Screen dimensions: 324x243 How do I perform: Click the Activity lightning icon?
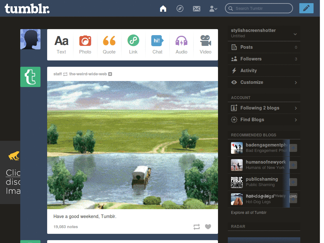[x=234, y=71]
